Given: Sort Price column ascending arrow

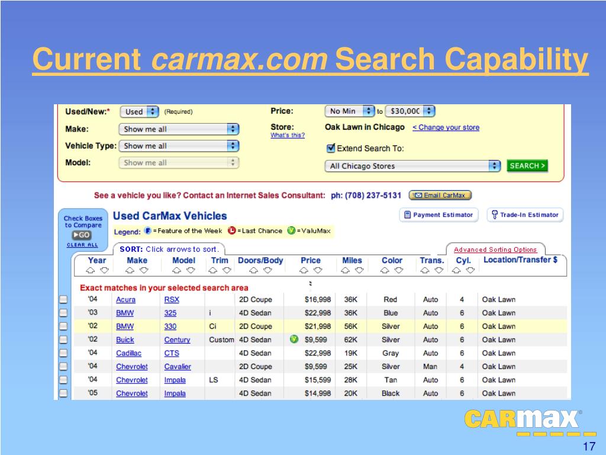Looking at the screenshot, I should [304, 270].
